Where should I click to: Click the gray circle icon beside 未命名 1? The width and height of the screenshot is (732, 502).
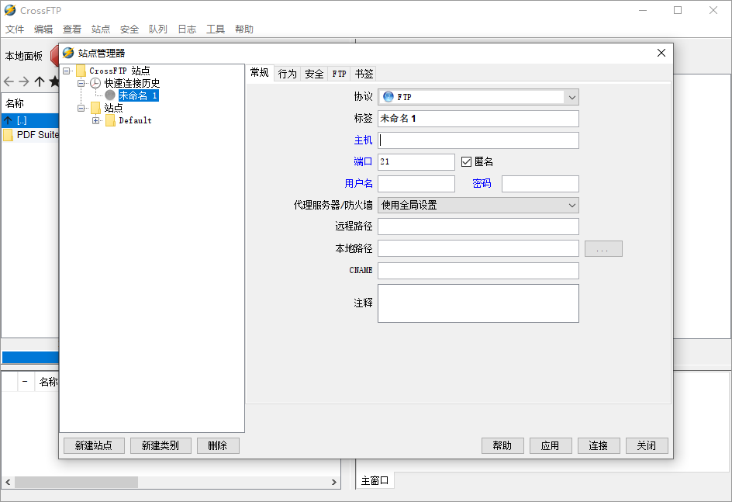pyautogui.click(x=110, y=95)
